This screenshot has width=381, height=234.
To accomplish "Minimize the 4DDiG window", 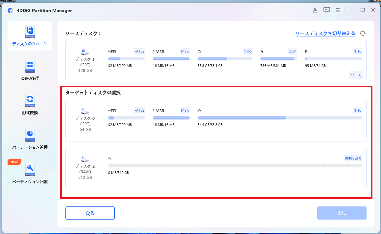I will point(352,10).
